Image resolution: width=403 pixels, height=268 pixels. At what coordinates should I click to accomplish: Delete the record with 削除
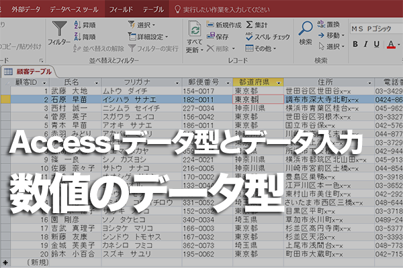218,48
